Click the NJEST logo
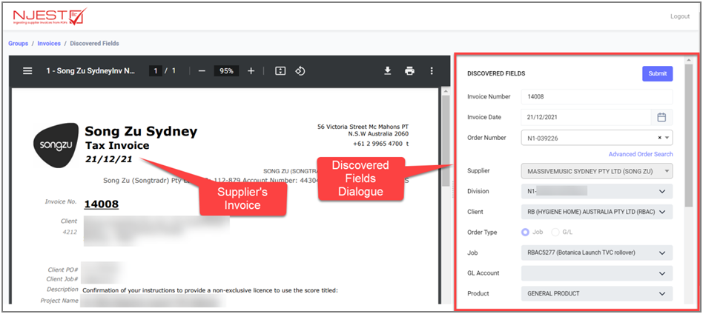 [x=50, y=16]
